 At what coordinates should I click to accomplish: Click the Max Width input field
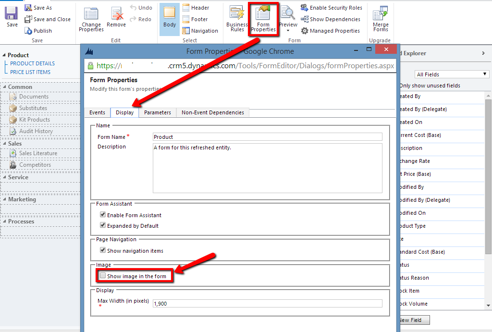267,304
